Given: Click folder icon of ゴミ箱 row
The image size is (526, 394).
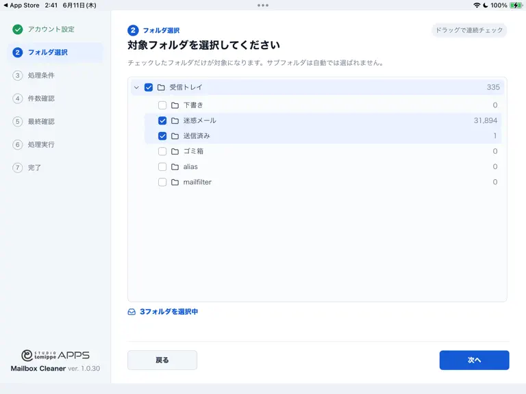Looking at the screenshot, I should point(175,151).
